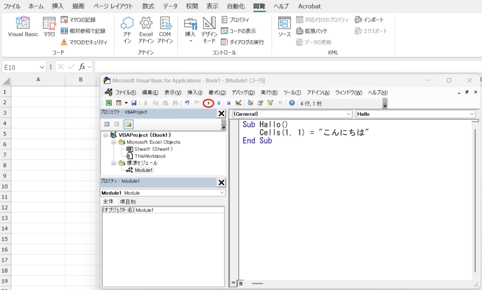Open Object Browser icon in VBA toolbar

point(270,103)
